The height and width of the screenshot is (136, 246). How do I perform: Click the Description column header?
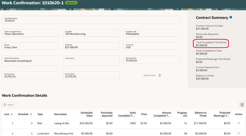coord(60,114)
